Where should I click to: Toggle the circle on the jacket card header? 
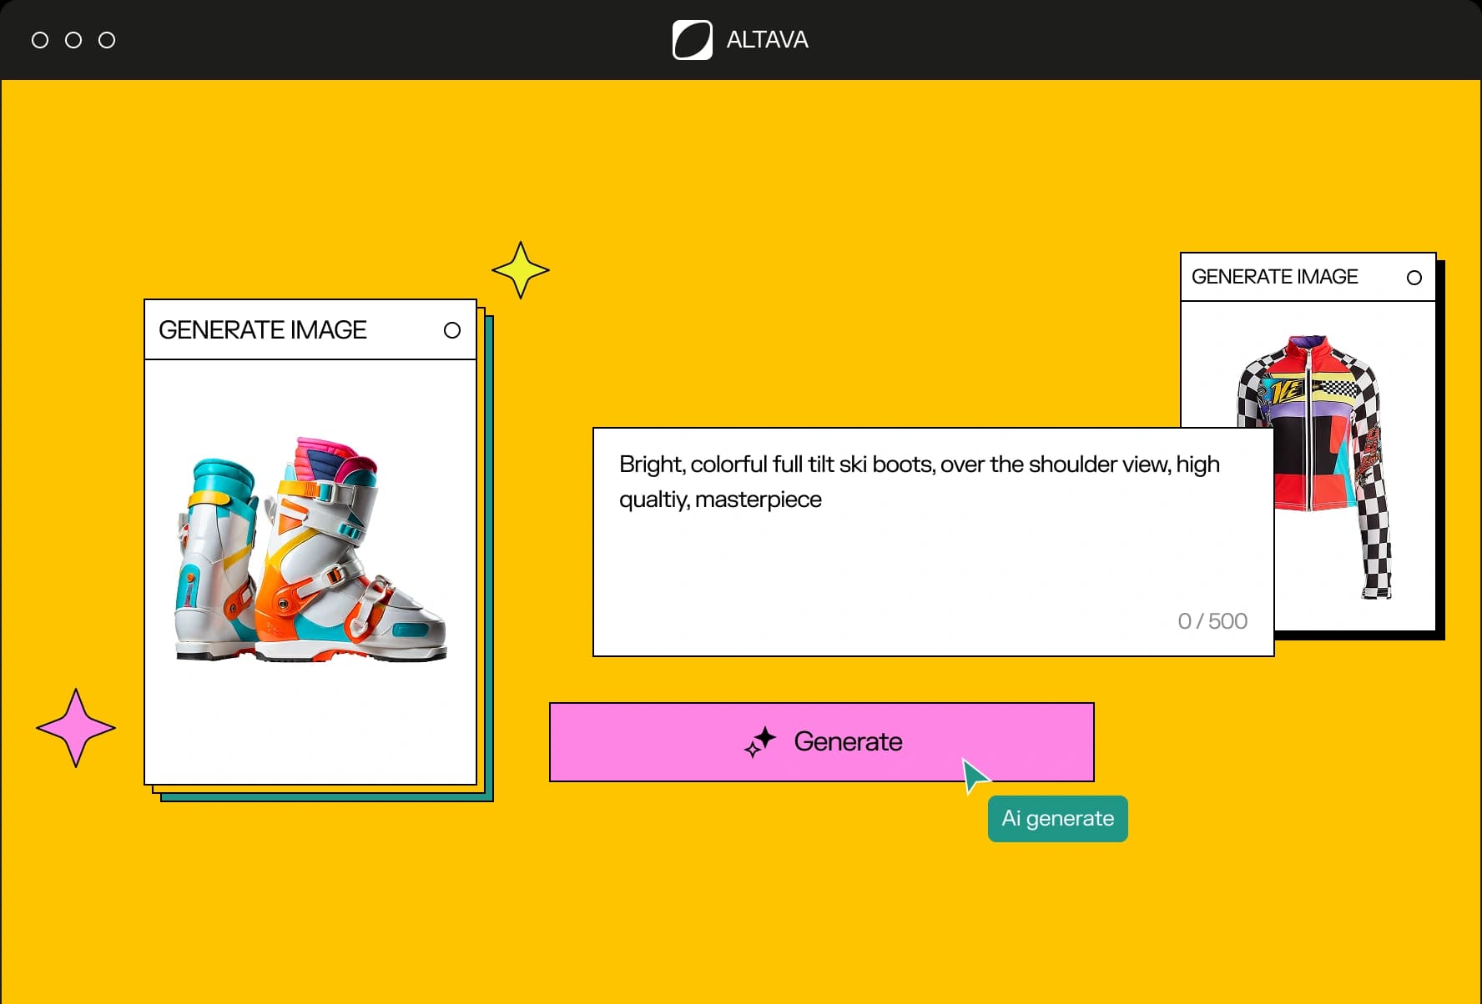[x=1414, y=278]
